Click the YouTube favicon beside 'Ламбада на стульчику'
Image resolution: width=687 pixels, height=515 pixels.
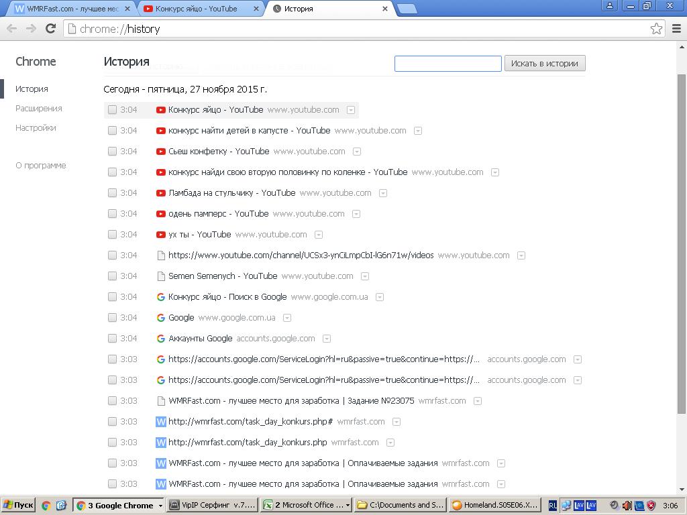pyautogui.click(x=161, y=193)
